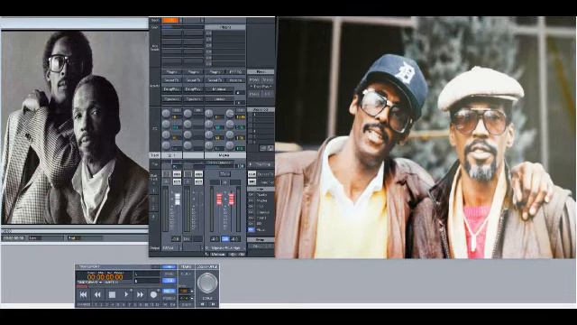This screenshot has height=325, width=577.
Task: Click the SYNC button under tempo
Action: coord(187,305)
